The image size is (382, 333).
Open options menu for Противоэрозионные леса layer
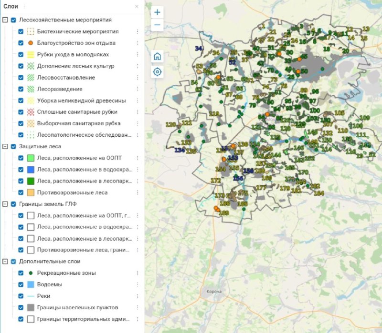click(138, 193)
